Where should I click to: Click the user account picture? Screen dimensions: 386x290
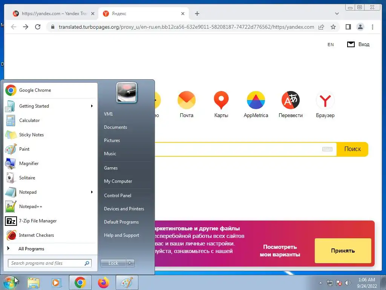(127, 93)
